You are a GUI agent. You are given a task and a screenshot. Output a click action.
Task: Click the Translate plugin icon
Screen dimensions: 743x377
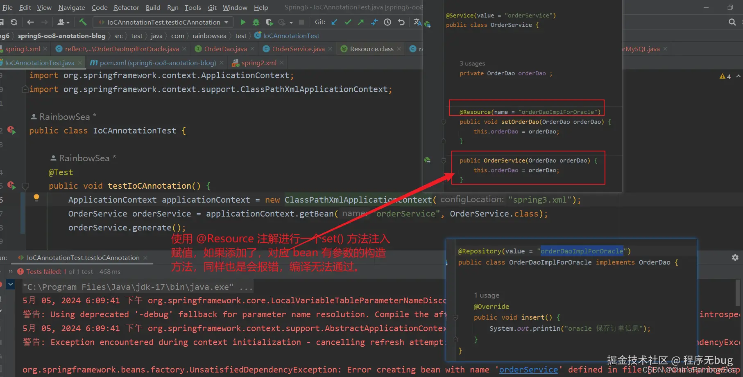[x=417, y=22]
